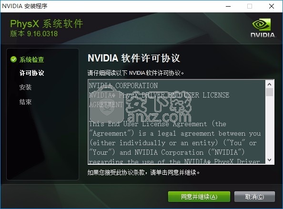Click the license text scrollbar thumb
Viewport: 283px width, 209px height.
(x=270, y=92)
